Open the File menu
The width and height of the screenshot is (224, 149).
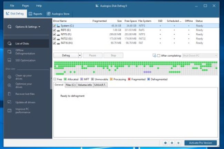tap(12, 6)
